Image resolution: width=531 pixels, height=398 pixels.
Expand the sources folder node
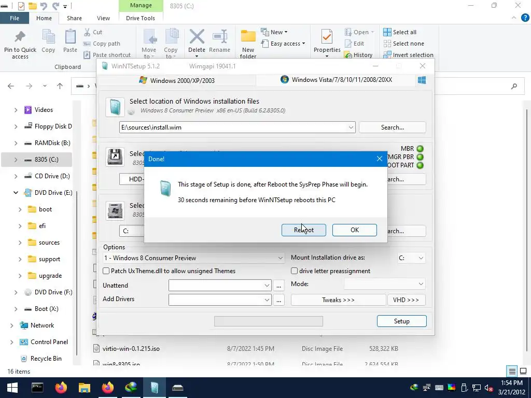tap(20, 243)
